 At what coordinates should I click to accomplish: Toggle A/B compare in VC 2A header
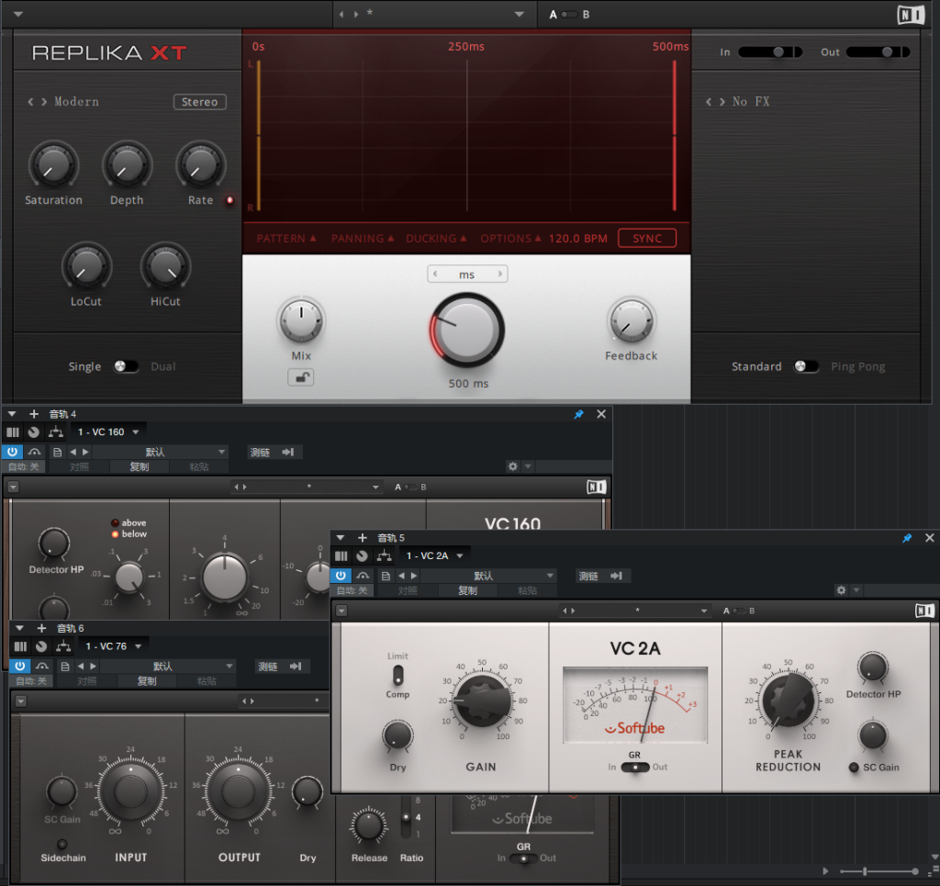(x=739, y=611)
